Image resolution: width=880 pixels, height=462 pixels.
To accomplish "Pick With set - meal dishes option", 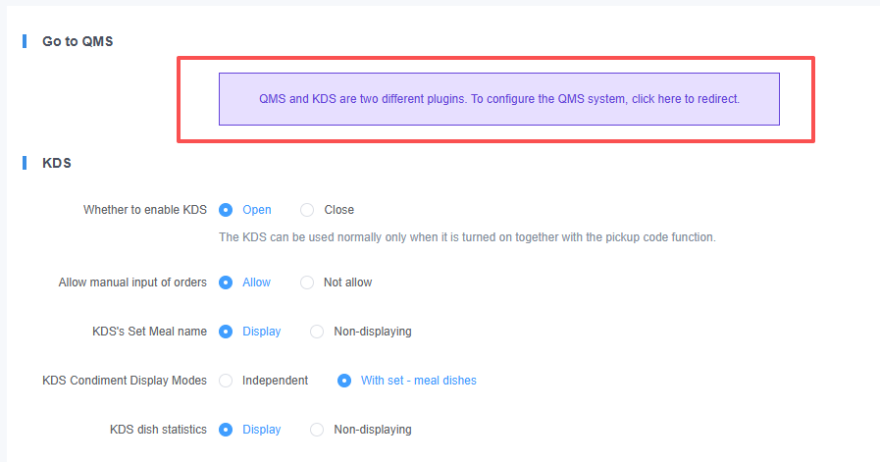I will coord(344,381).
